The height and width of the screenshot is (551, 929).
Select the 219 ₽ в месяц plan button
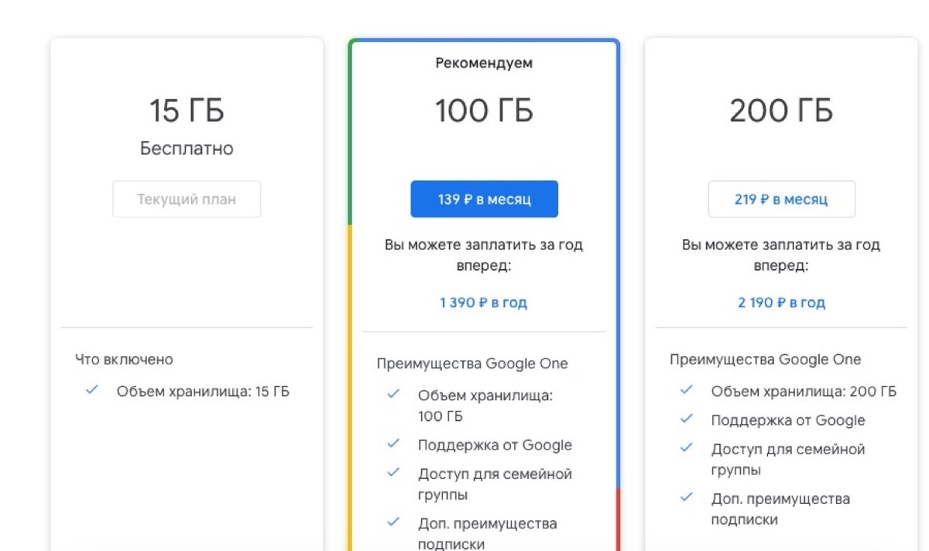point(781,199)
